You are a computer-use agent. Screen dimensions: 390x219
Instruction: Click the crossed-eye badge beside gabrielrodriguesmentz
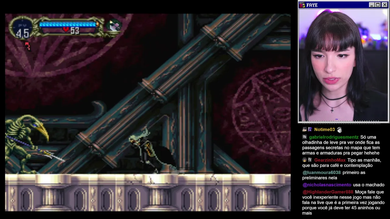[304, 137]
